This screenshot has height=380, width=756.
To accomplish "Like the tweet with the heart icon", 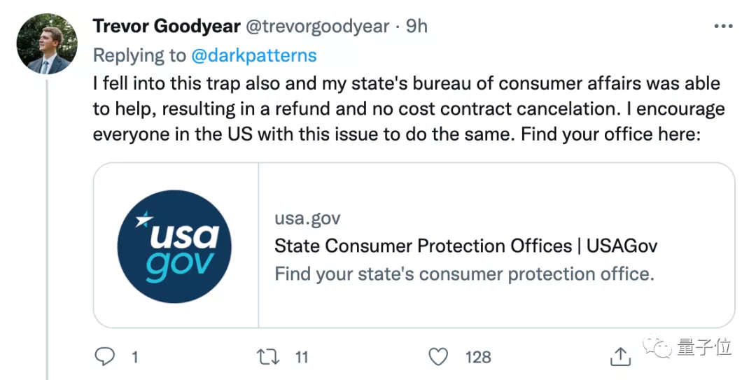I will [438, 357].
